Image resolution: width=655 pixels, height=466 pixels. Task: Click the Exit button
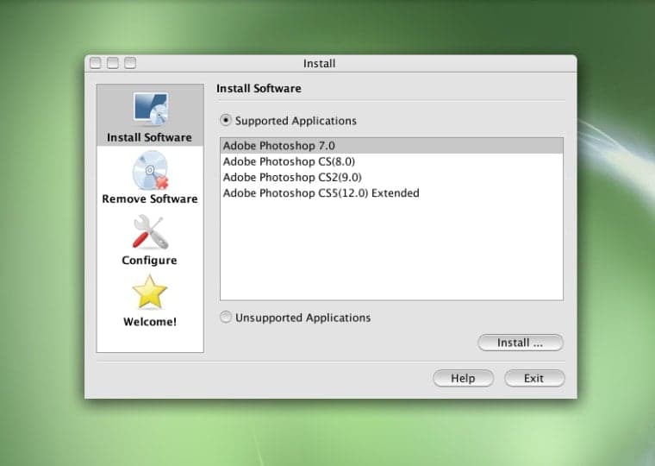point(533,378)
